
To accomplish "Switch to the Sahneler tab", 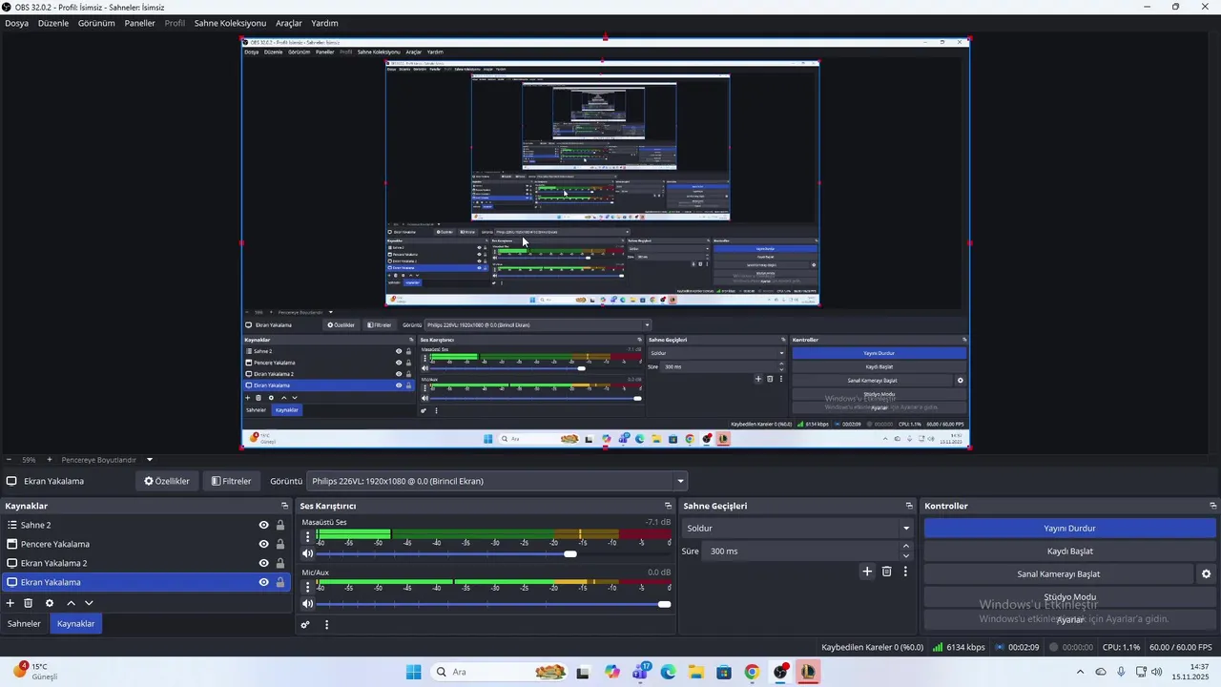I will (24, 624).
